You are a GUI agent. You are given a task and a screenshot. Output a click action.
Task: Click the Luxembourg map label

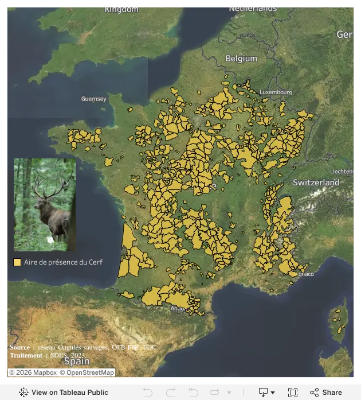(x=276, y=92)
